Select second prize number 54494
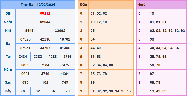187x96 pixels. pos(30,31)
